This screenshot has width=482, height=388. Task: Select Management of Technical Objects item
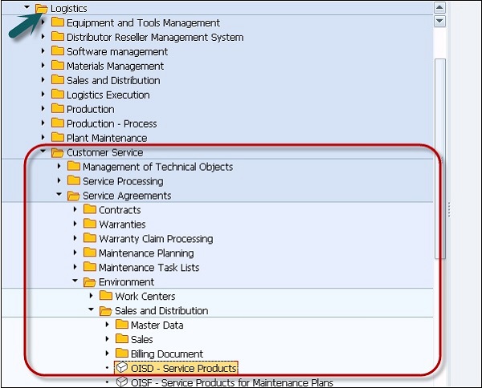click(x=157, y=167)
